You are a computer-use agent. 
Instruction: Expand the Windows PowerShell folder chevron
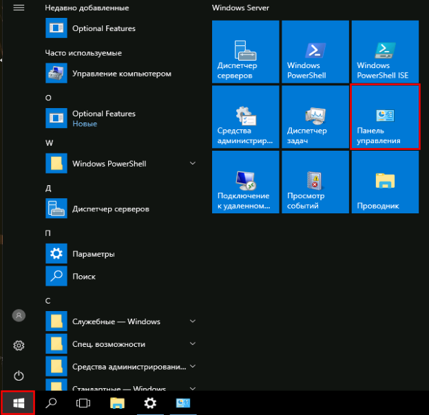coord(193,164)
